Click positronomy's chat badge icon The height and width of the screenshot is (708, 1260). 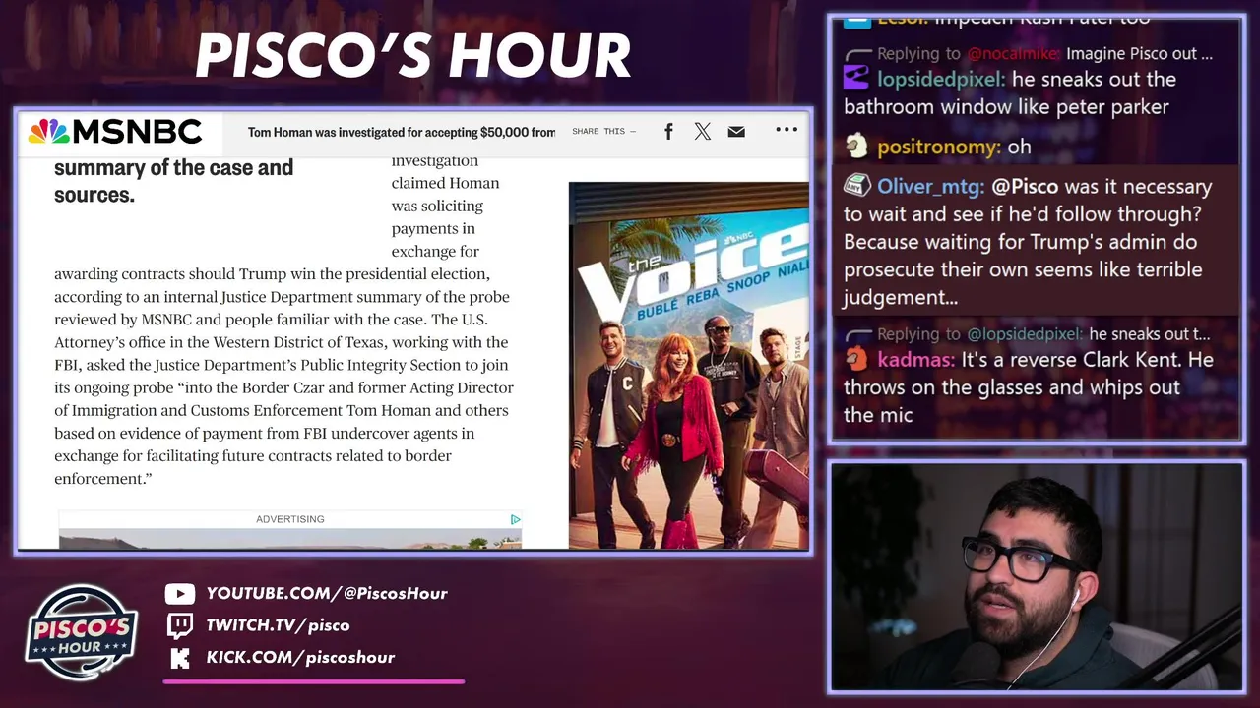pyautogui.click(x=856, y=147)
